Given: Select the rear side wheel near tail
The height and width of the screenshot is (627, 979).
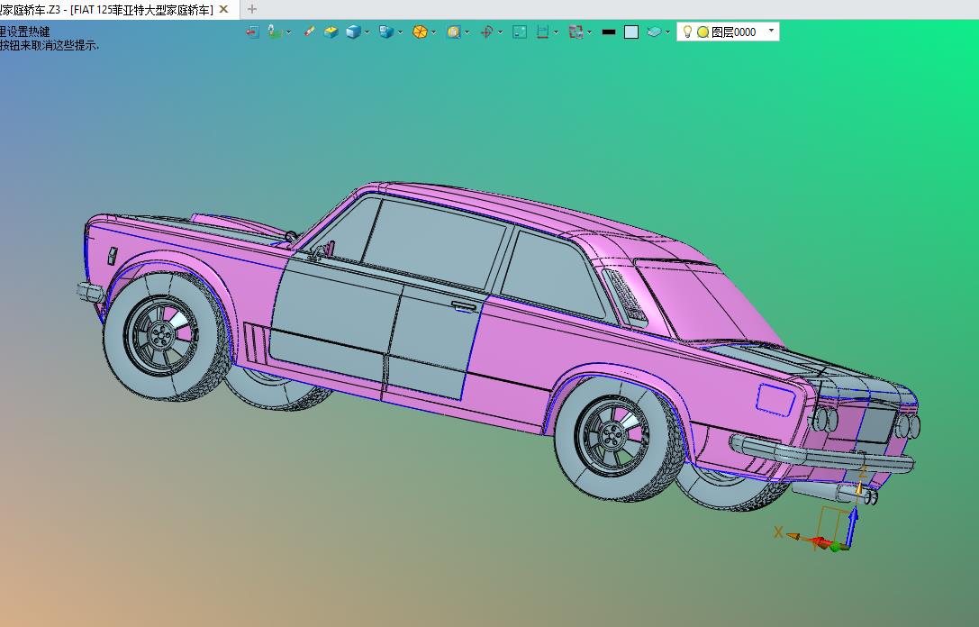Looking at the screenshot, I should click(619, 438).
